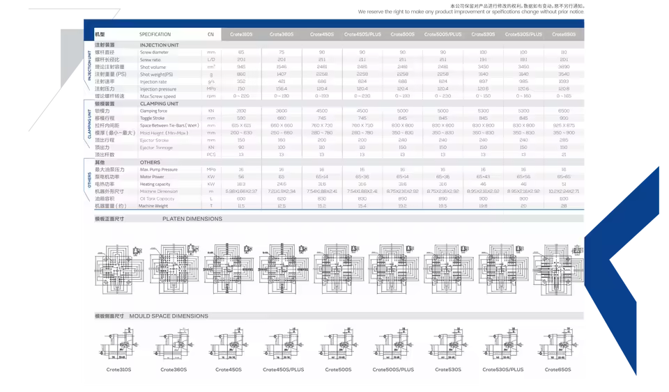Select the horizontal CLAMPING UNIT section heading

pos(159,104)
